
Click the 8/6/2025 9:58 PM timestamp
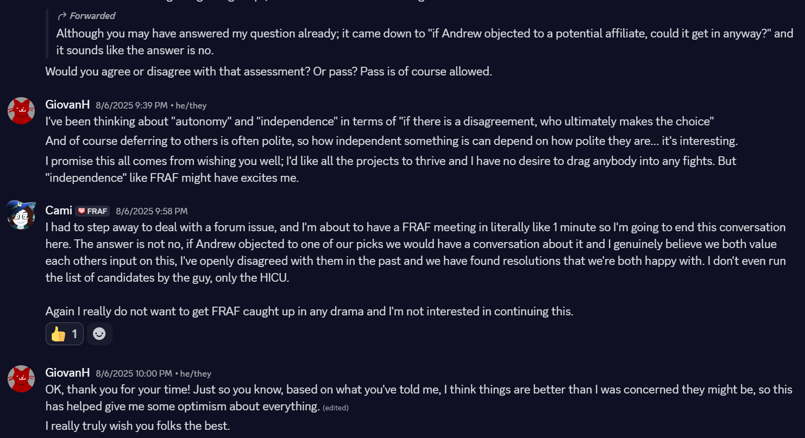(152, 211)
